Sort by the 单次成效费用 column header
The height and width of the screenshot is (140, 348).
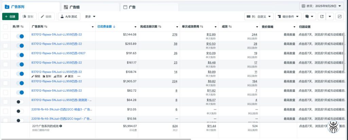point(192,27)
